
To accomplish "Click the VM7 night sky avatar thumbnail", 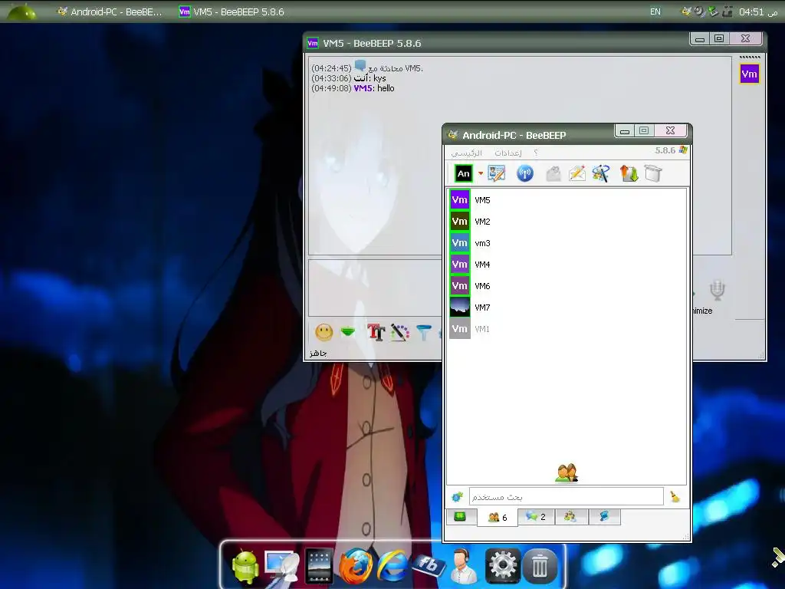I will [460, 307].
